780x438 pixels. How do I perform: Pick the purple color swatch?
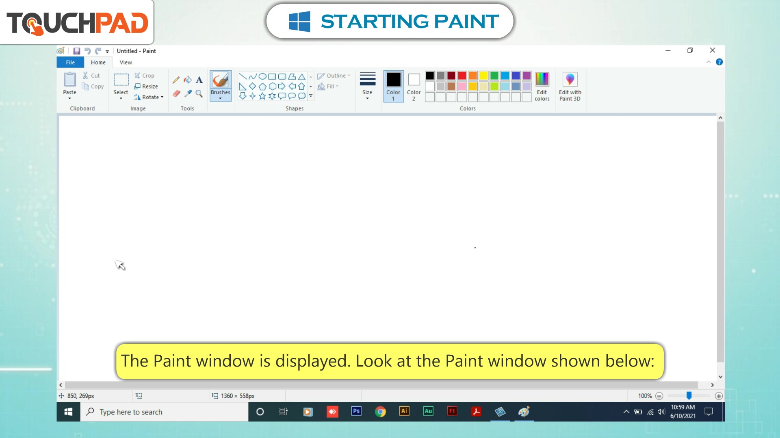527,76
